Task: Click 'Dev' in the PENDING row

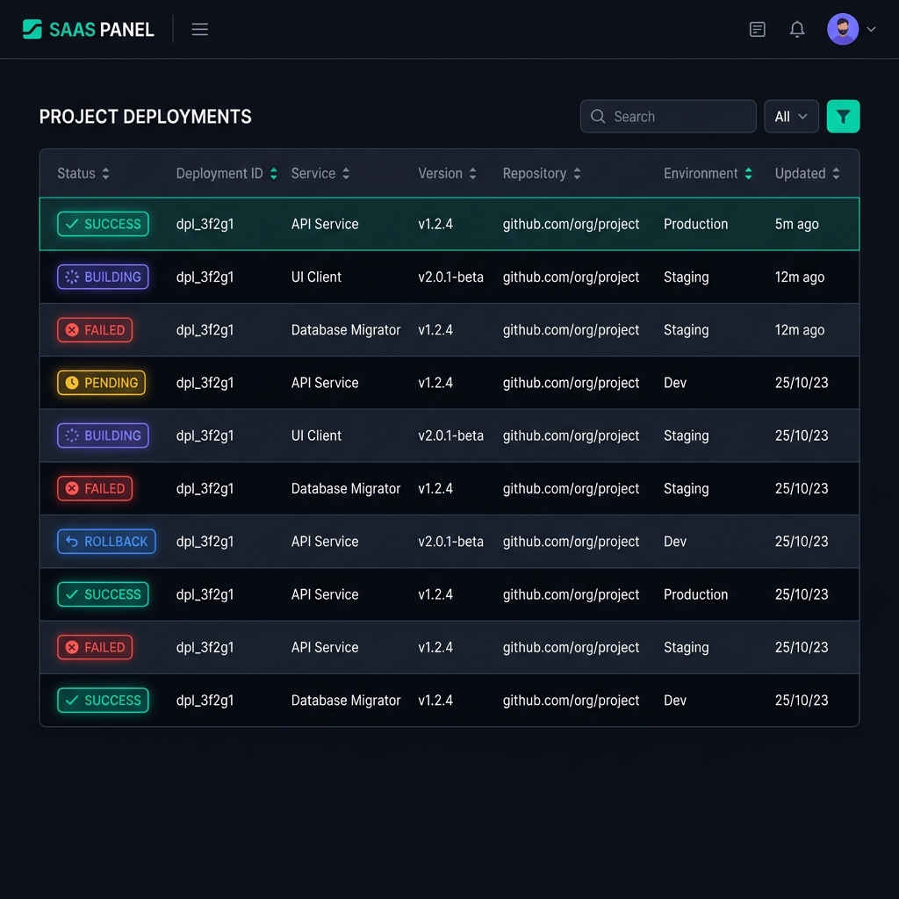Action: [675, 383]
